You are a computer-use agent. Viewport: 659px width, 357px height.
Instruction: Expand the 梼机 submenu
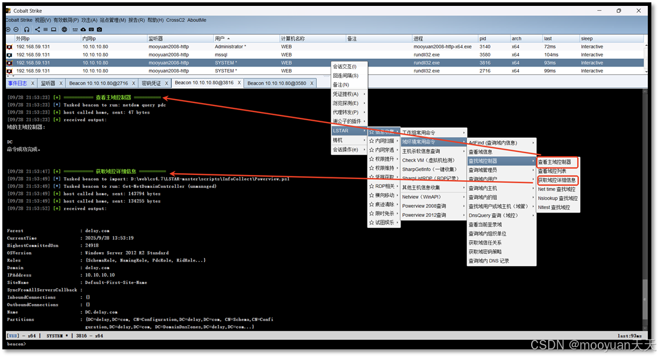[349, 140]
